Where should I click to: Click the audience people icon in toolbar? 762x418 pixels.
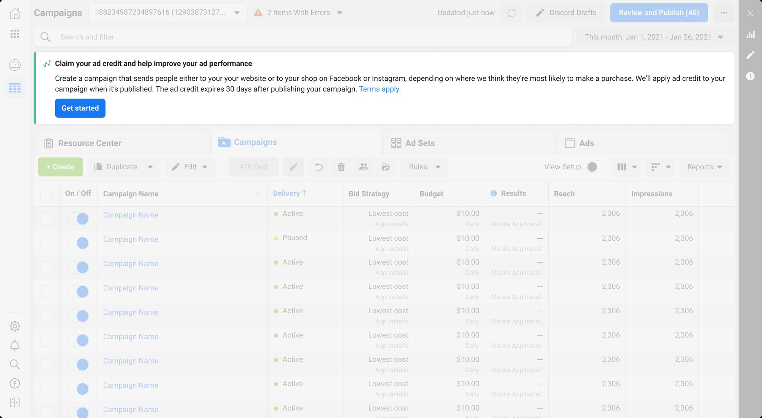pos(363,167)
